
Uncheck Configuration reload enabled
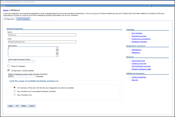tap(8, 70)
